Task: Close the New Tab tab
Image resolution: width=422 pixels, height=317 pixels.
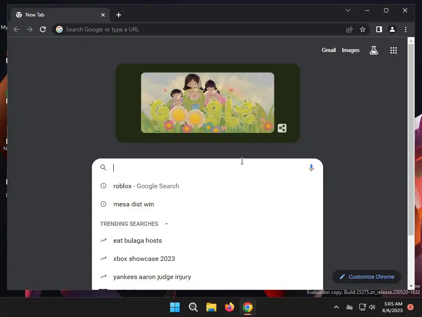Action: (103, 15)
